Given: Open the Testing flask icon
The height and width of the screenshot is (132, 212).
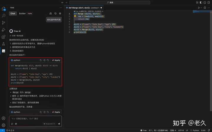Looking at the screenshot, I should 4,44.
